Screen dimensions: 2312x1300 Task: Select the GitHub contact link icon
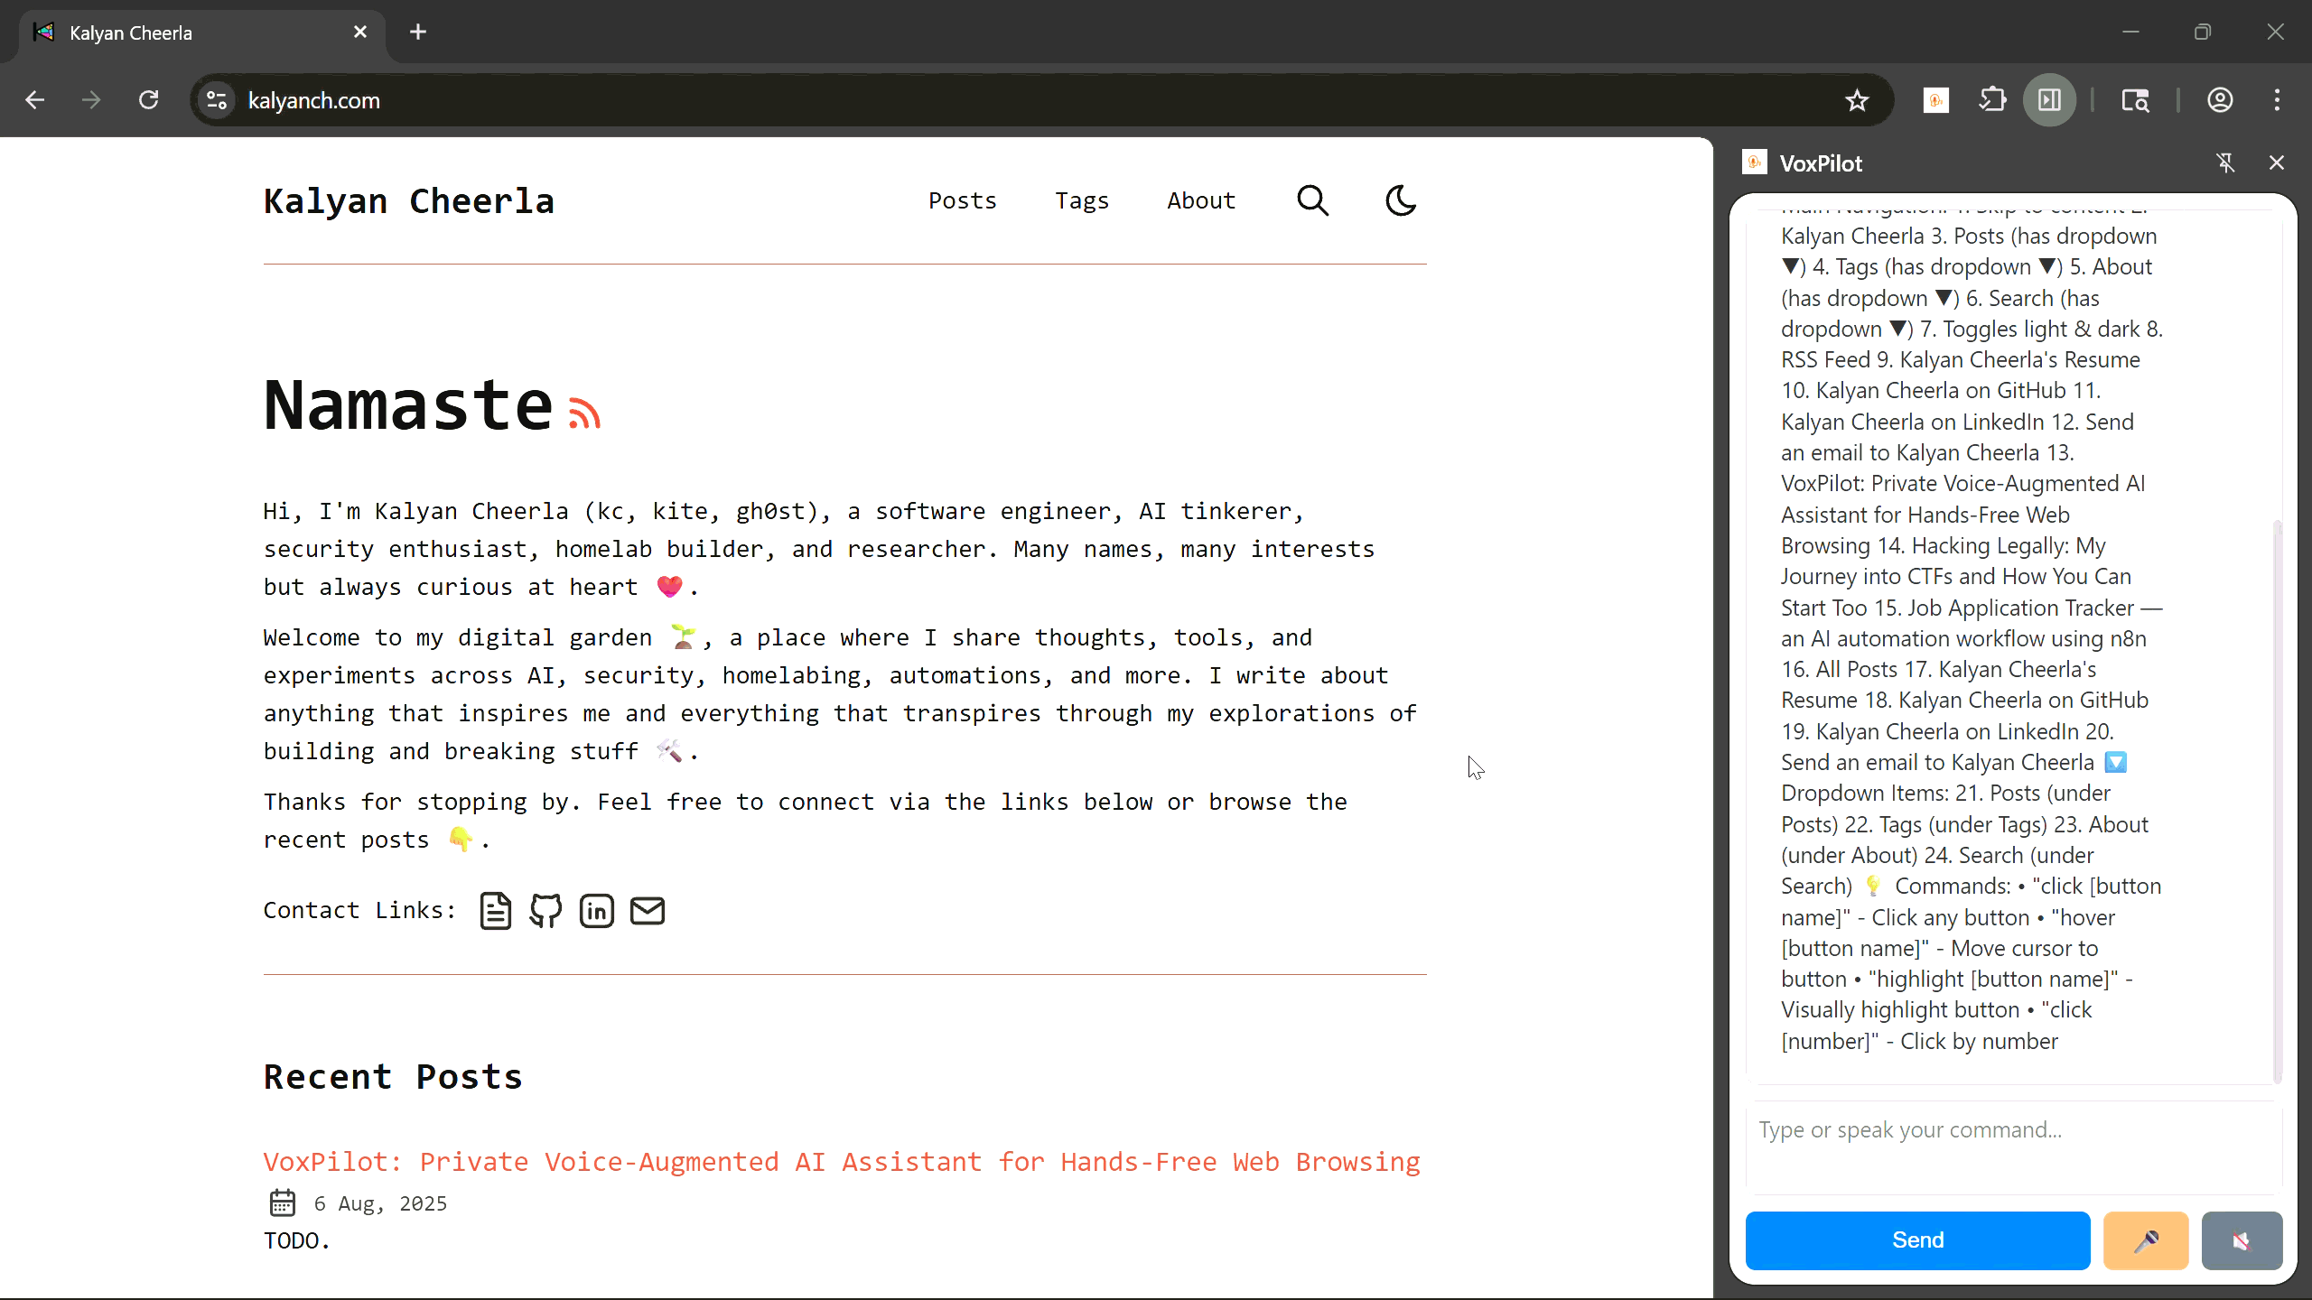(545, 910)
